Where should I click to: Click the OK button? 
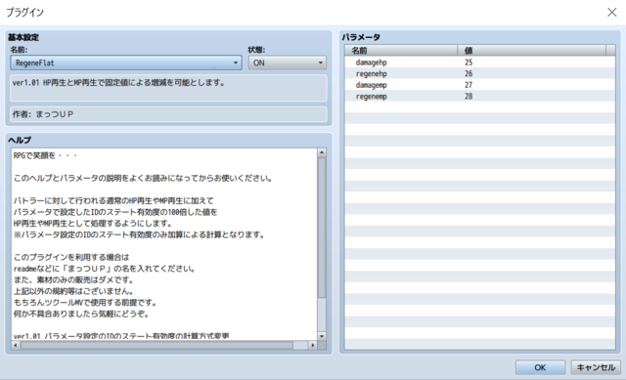coord(540,367)
